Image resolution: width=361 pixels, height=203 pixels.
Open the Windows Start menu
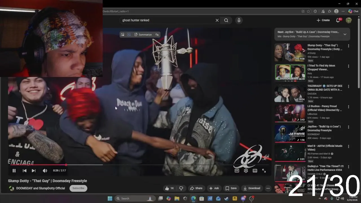tap(110, 198)
